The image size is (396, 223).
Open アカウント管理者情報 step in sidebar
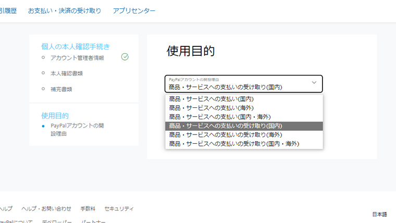[x=77, y=58]
